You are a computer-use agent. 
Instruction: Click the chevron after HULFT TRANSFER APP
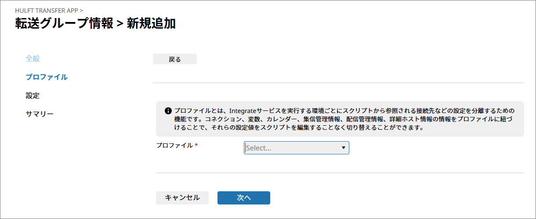point(82,10)
